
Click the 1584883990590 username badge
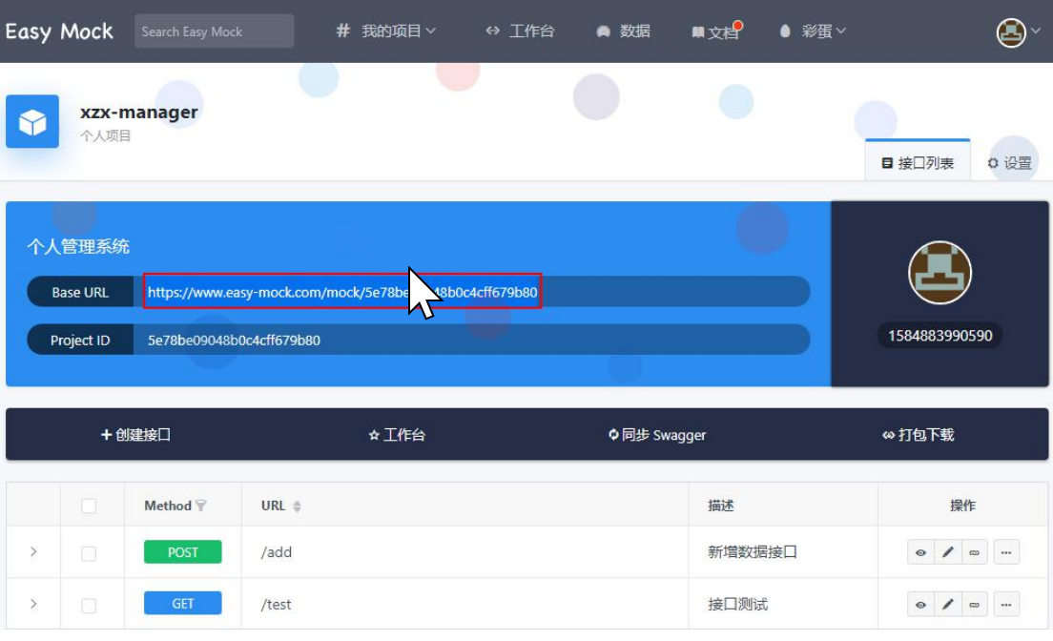click(x=939, y=335)
